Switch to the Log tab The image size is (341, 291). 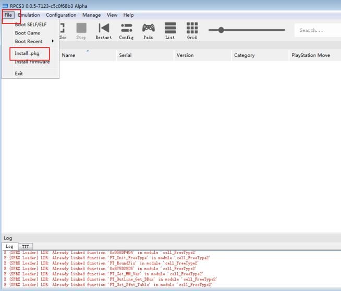[9, 247]
